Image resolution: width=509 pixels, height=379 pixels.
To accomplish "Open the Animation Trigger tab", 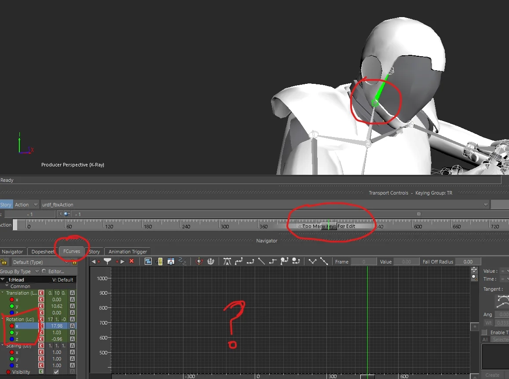I will tap(128, 252).
